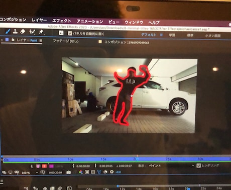Toggle transparency grid icon

93,172
